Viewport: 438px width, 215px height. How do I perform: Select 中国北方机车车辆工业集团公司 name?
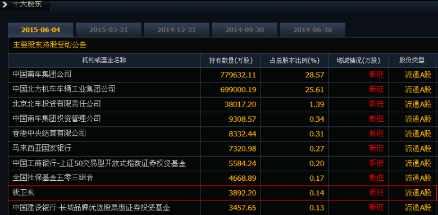click(x=64, y=89)
